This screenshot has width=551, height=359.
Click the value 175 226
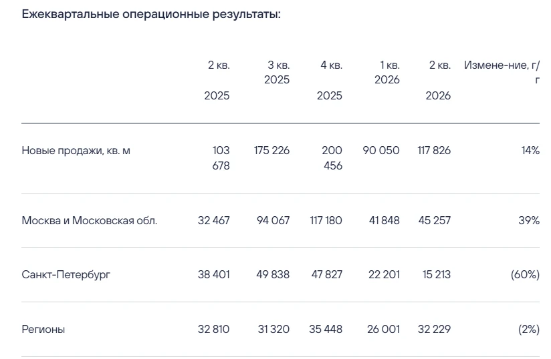coord(271,150)
